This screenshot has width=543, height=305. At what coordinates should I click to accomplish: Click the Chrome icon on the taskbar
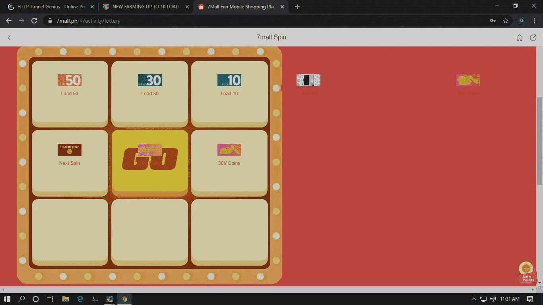(x=124, y=299)
